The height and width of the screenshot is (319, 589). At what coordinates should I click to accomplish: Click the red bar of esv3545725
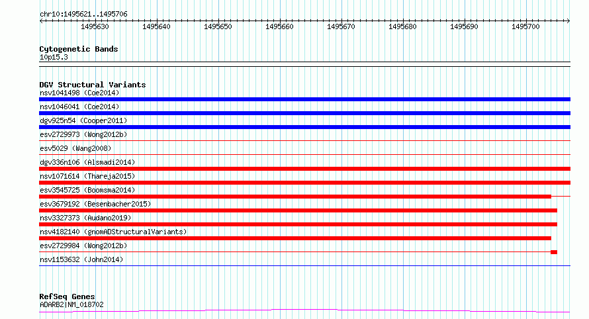click(x=295, y=197)
